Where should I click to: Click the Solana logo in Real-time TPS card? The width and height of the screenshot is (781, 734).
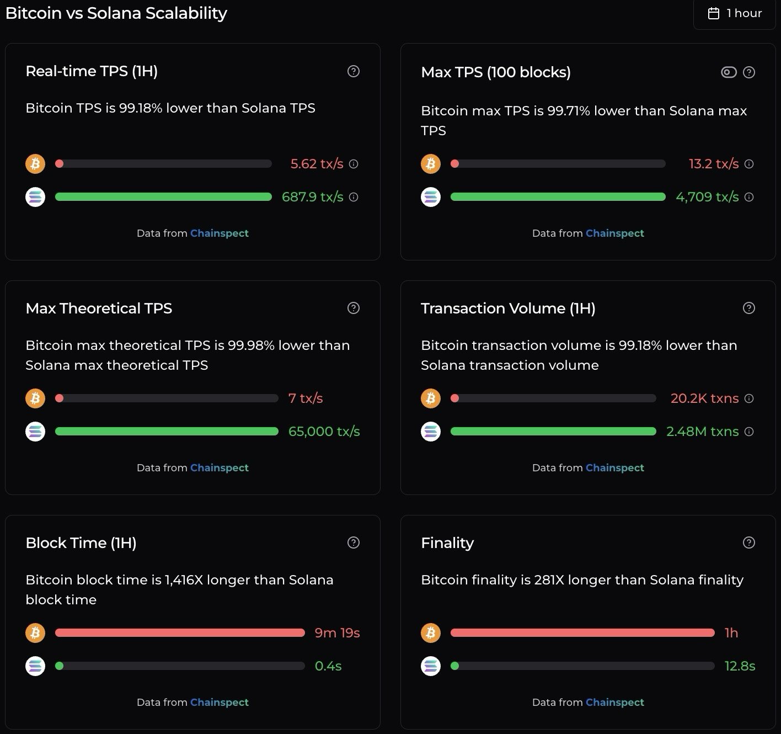[x=35, y=196]
